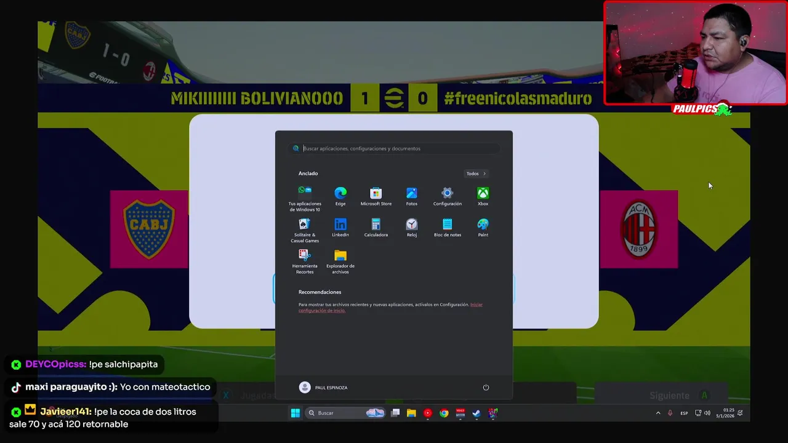Click the Start menu search field

coord(394,148)
